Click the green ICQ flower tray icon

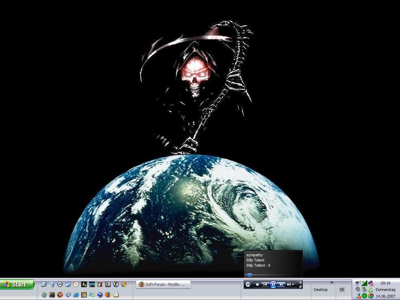[x=364, y=296]
